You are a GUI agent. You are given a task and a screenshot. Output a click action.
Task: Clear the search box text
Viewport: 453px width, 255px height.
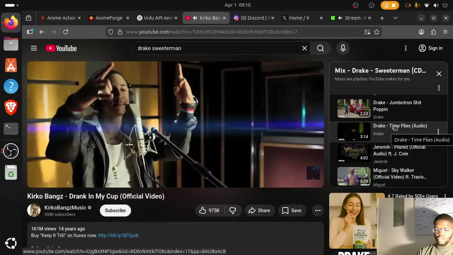[304, 48]
